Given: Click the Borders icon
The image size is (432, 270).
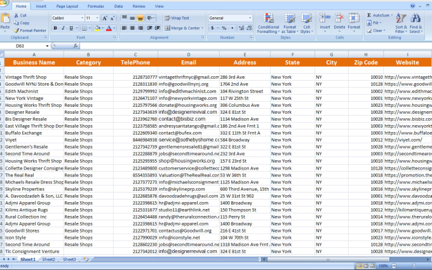Looking at the screenshot, I should 84,28.
